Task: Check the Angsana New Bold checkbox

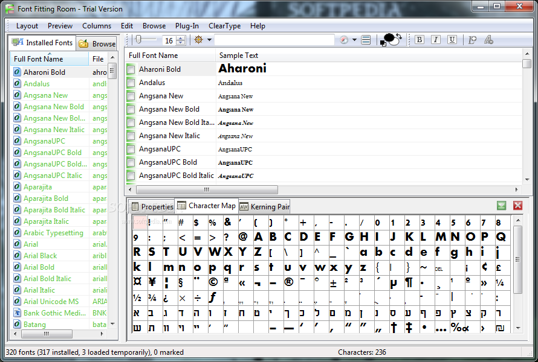Action: [x=131, y=110]
